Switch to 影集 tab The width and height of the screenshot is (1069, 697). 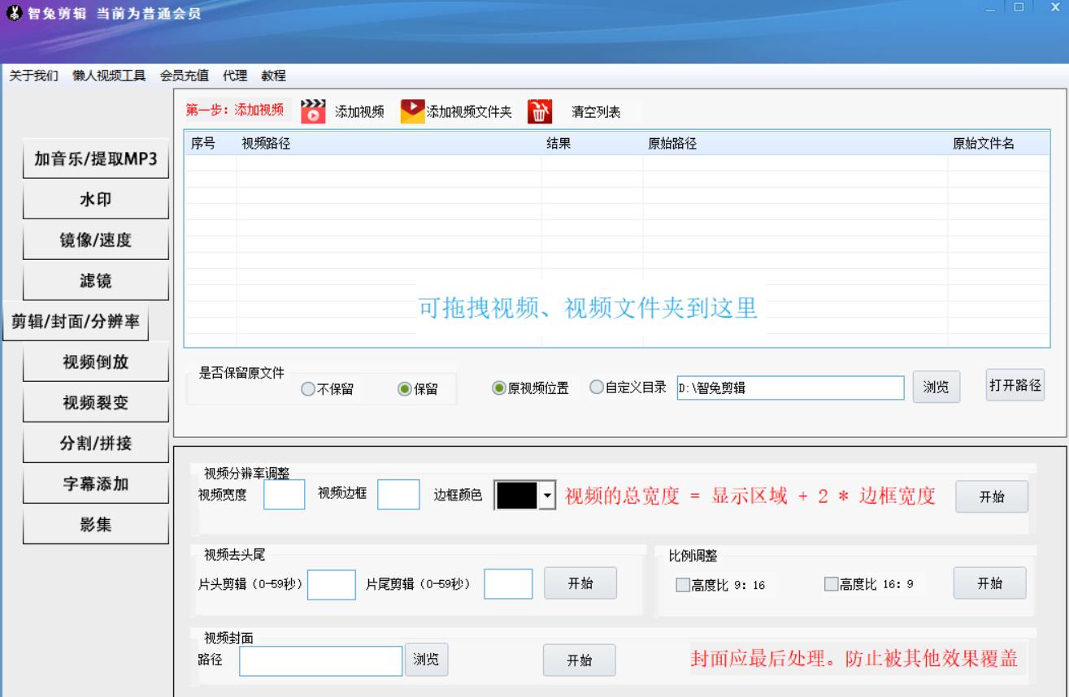point(95,525)
